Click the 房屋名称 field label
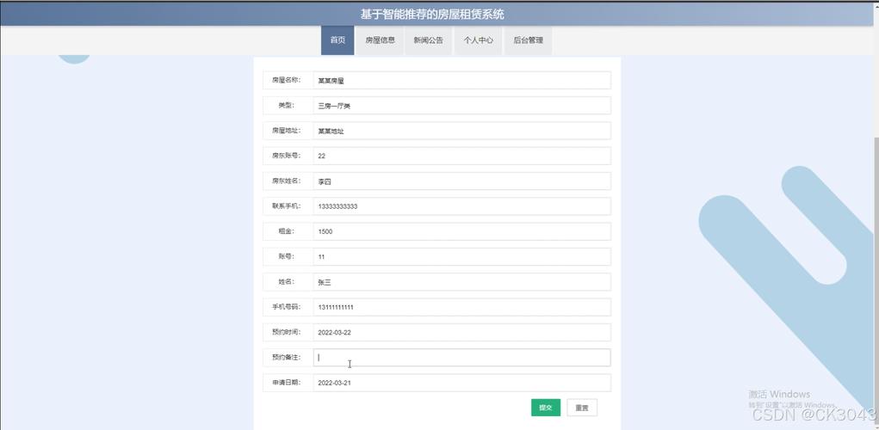This screenshot has height=430, width=879. 287,80
